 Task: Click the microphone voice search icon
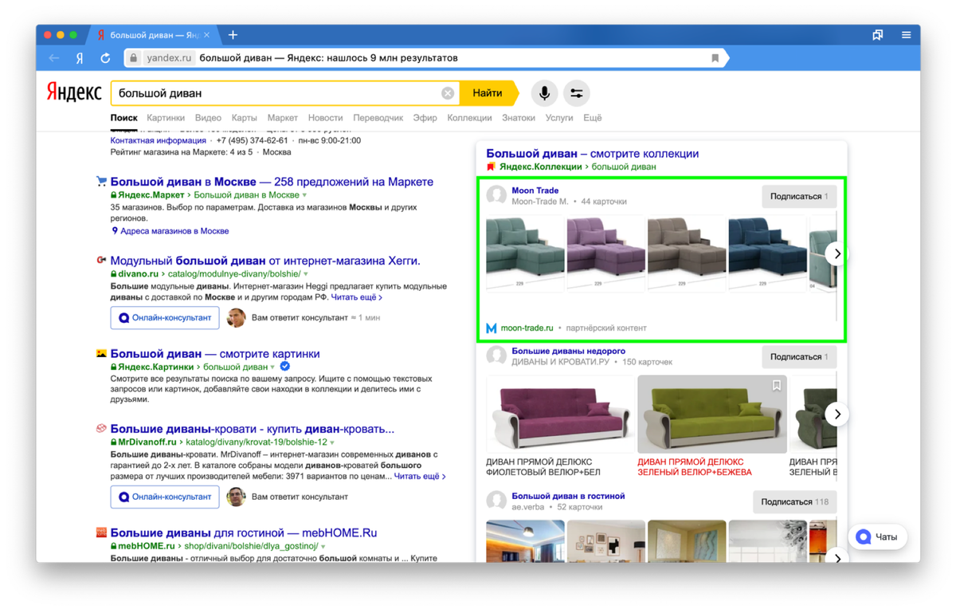click(544, 93)
